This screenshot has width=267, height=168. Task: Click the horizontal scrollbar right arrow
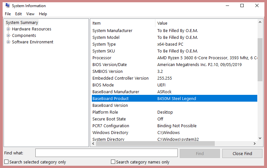pos(255,144)
